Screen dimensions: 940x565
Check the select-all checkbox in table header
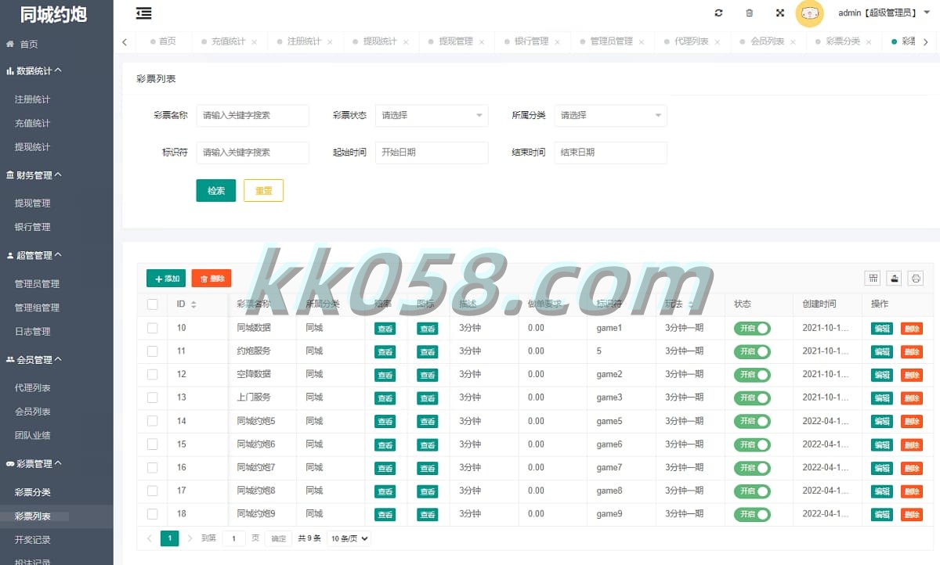coord(152,304)
